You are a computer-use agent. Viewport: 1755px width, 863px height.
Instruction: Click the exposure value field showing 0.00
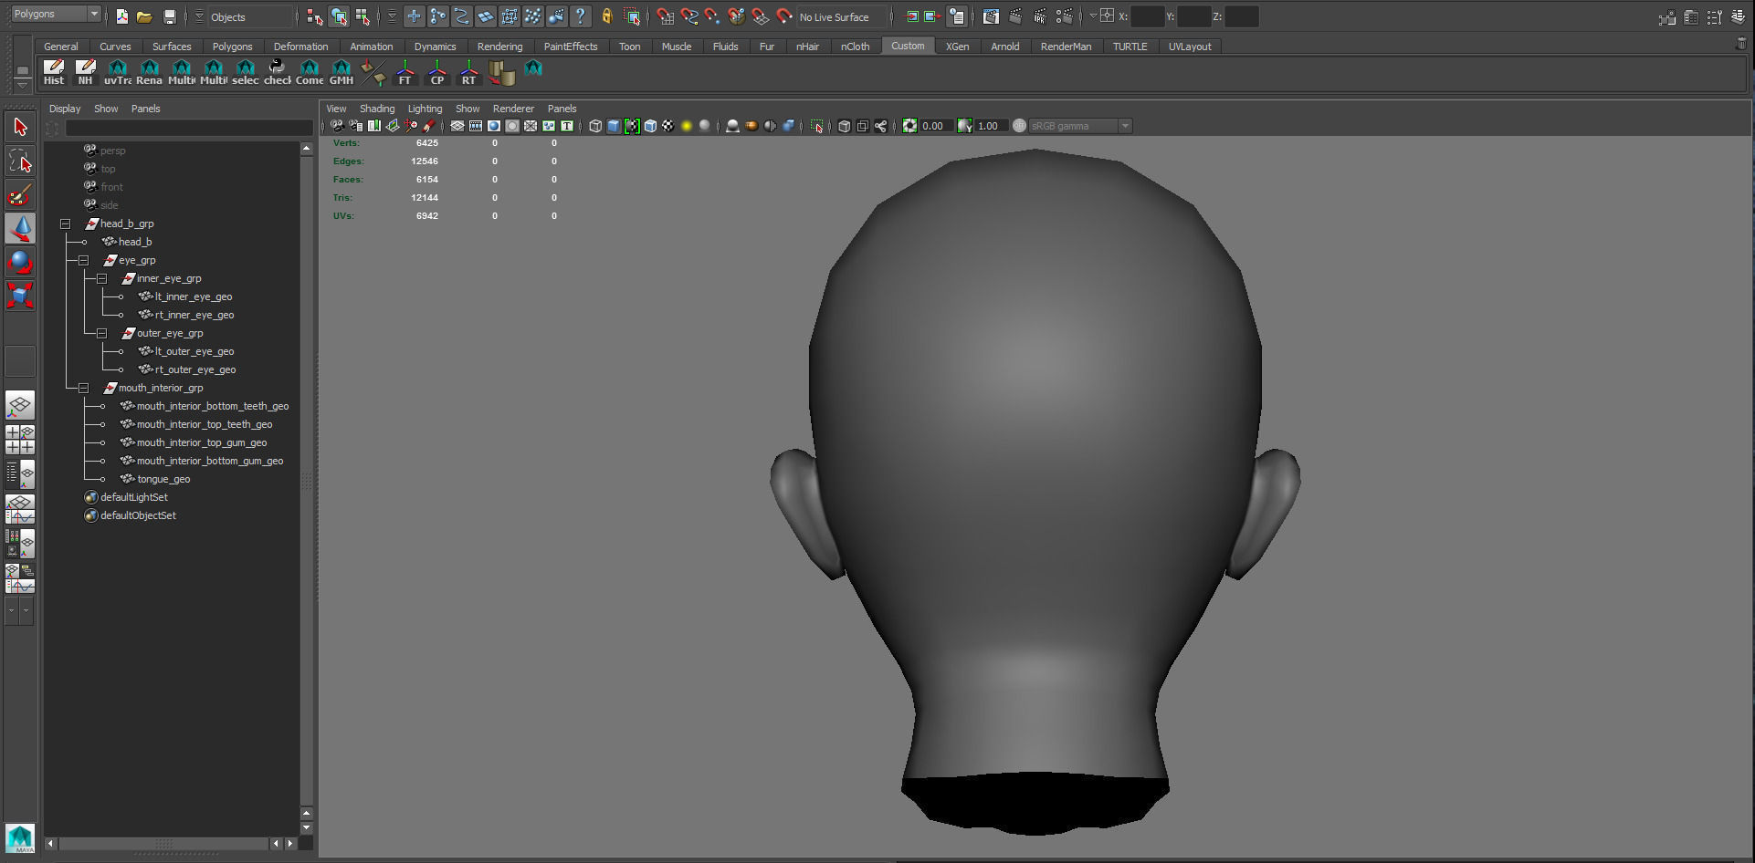pyautogui.click(x=937, y=126)
